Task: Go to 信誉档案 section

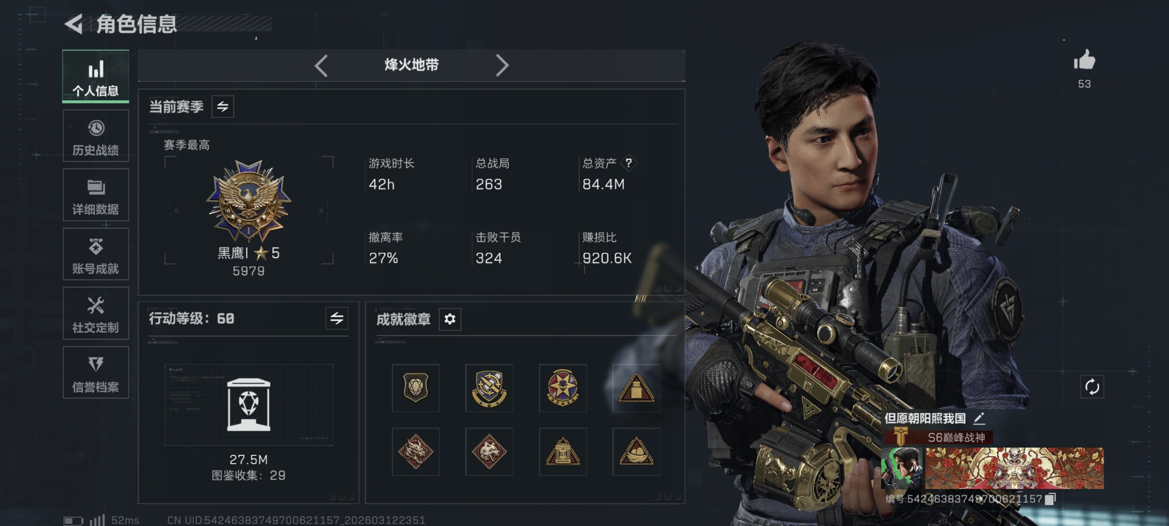Action: (96, 373)
